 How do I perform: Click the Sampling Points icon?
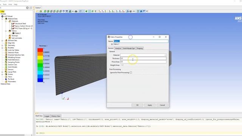6,62
